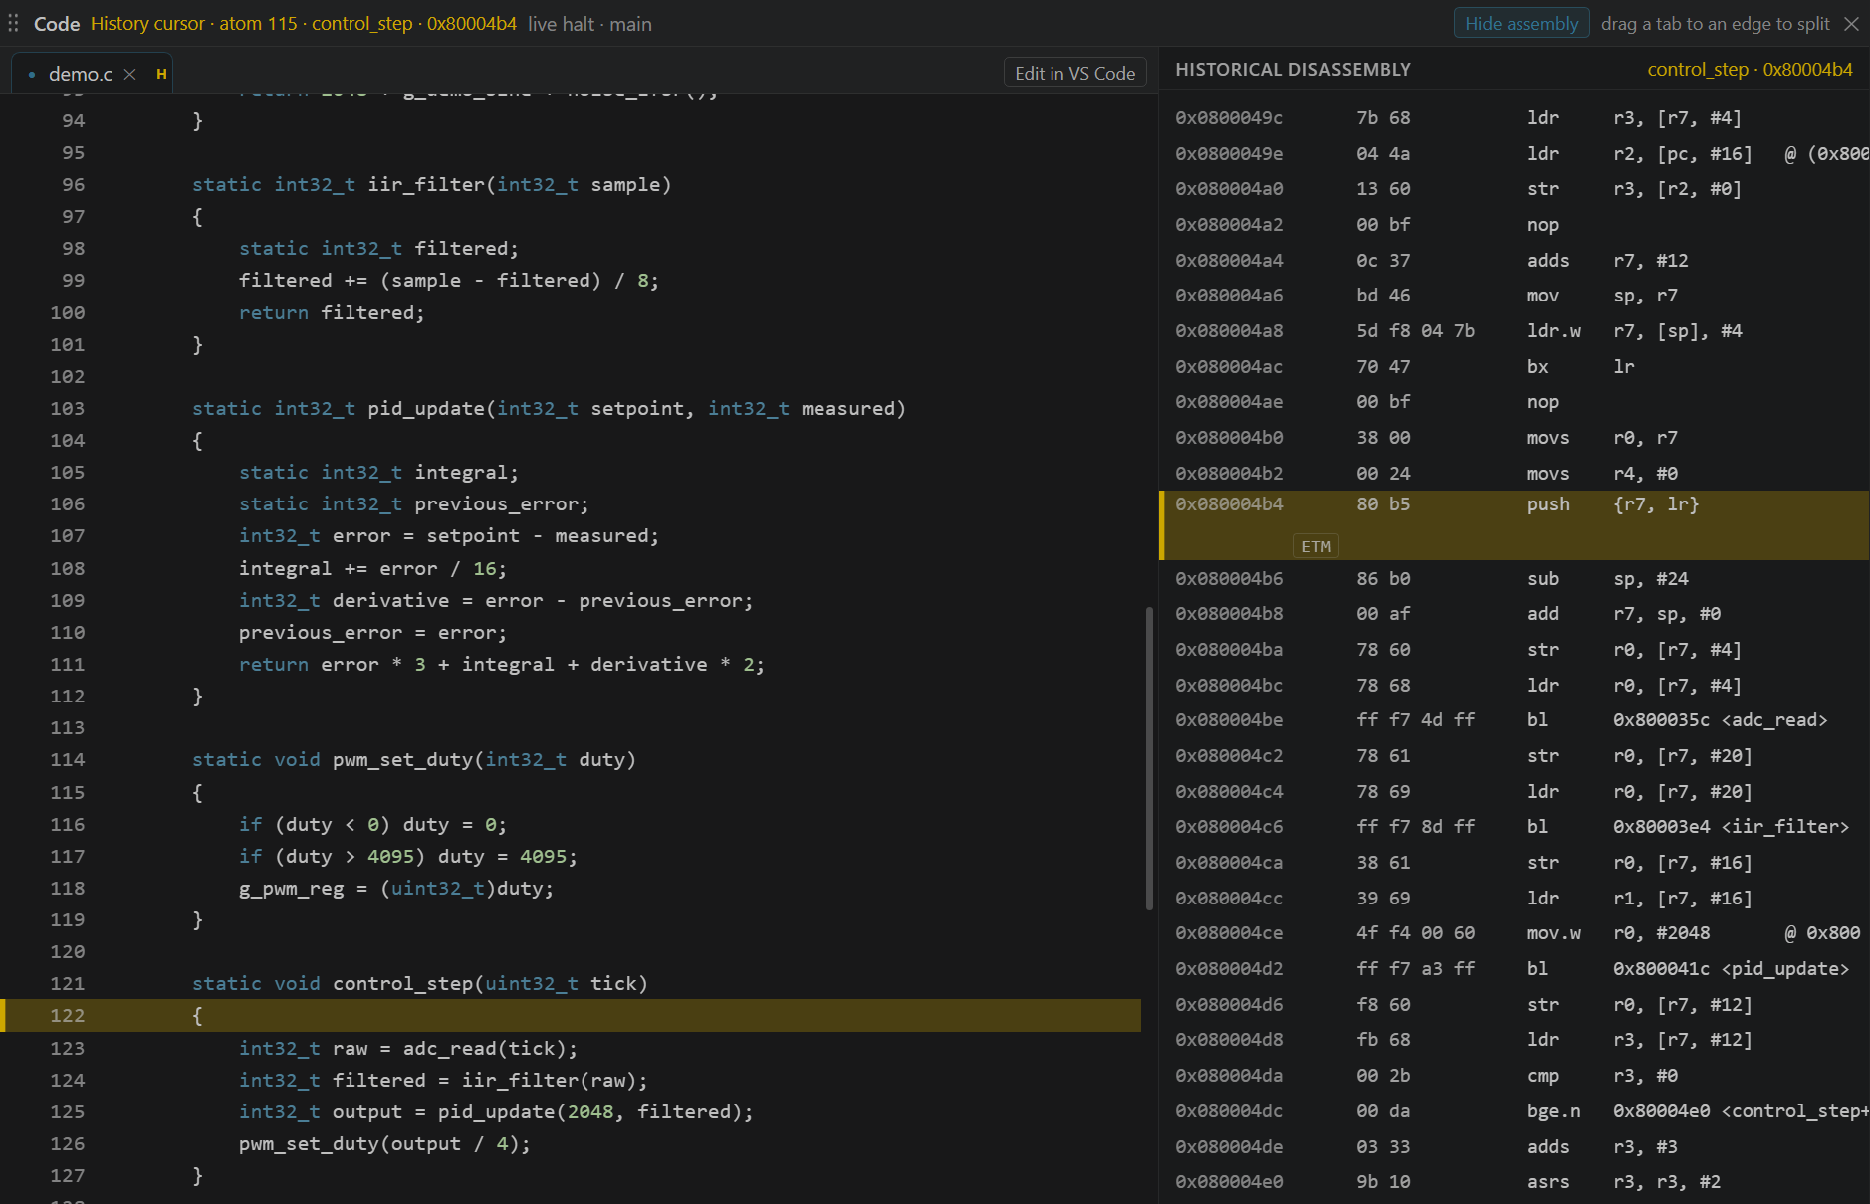Click the ETM badge under push instruction

click(1315, 546)
